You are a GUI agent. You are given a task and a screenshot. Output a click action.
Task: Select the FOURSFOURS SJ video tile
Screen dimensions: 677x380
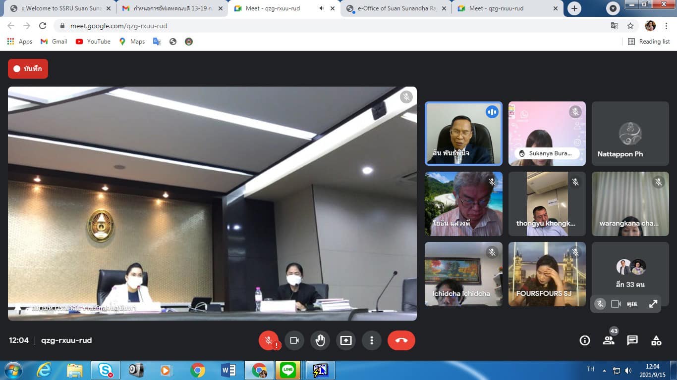pos(547,274)
